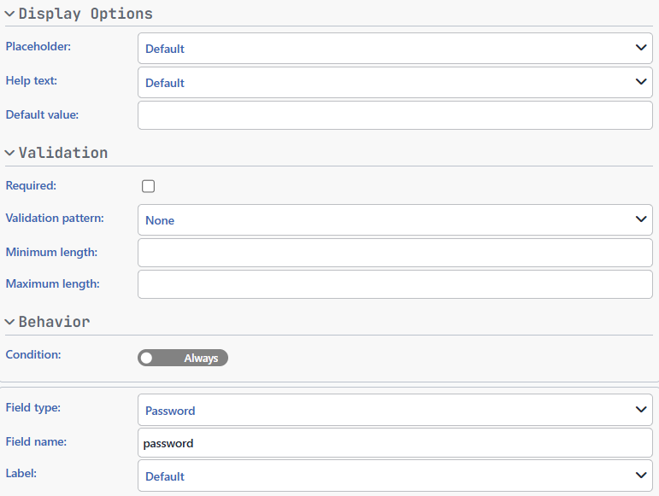Click the Condition label text
659x496 pixels.
(x=33, y=354)
